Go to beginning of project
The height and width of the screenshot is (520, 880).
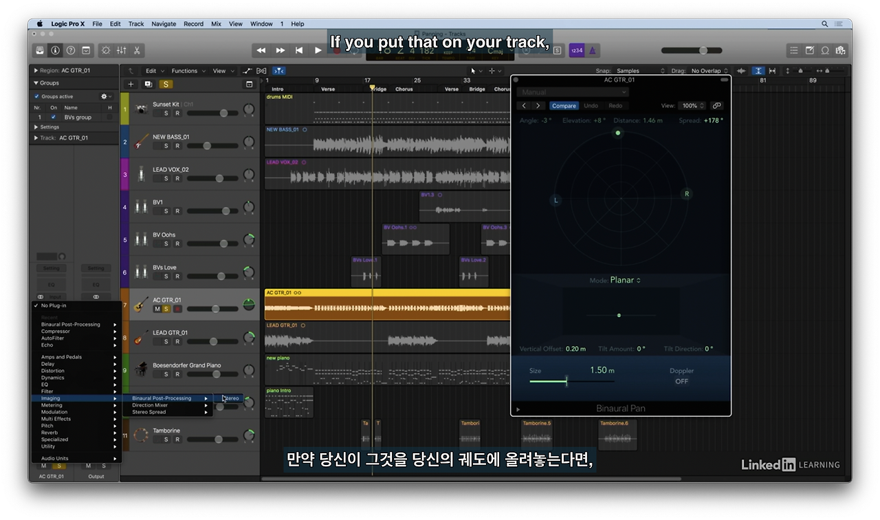(x=299, y=50)
